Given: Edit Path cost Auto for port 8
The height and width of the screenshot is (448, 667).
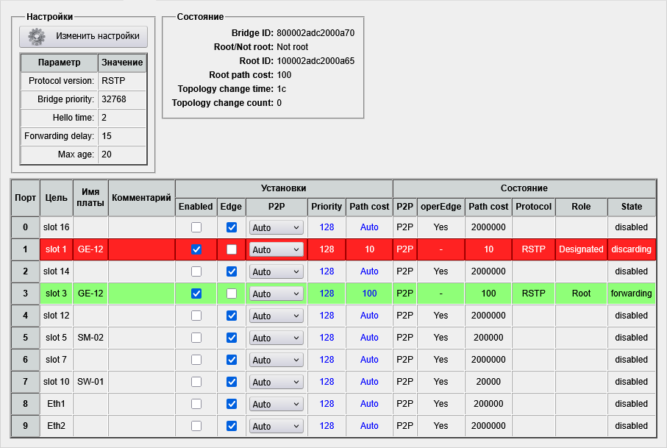Looking at the screenshot, I should pos(369,404).
